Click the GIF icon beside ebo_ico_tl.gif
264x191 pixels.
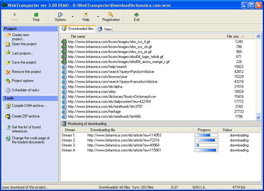coord(64,42)
